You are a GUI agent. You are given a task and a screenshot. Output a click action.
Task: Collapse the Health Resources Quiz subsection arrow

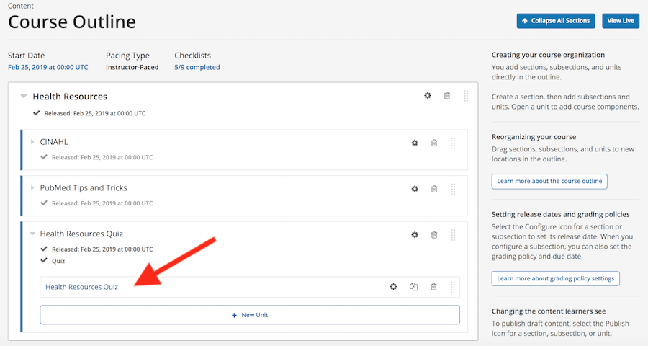click(x=32, y=234)
